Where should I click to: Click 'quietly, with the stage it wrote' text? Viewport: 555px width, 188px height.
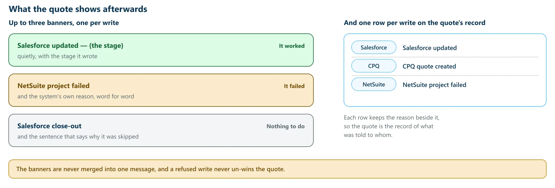point(57,56)
